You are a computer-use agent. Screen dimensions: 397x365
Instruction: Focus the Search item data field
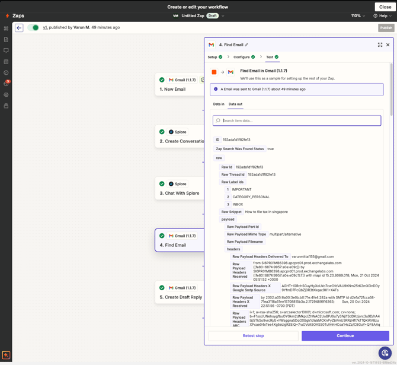297,120
